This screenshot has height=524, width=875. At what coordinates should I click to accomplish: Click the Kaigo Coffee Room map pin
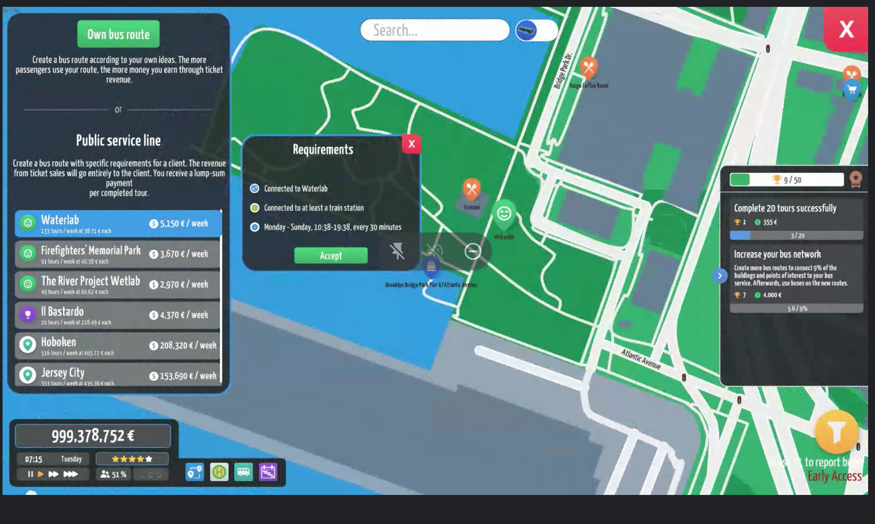(588, 68)
